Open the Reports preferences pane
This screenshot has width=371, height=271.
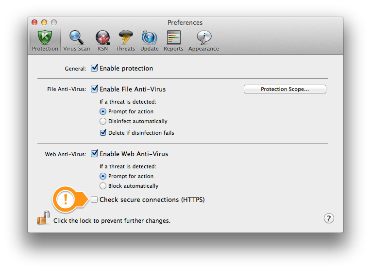[x=173, y=40]
